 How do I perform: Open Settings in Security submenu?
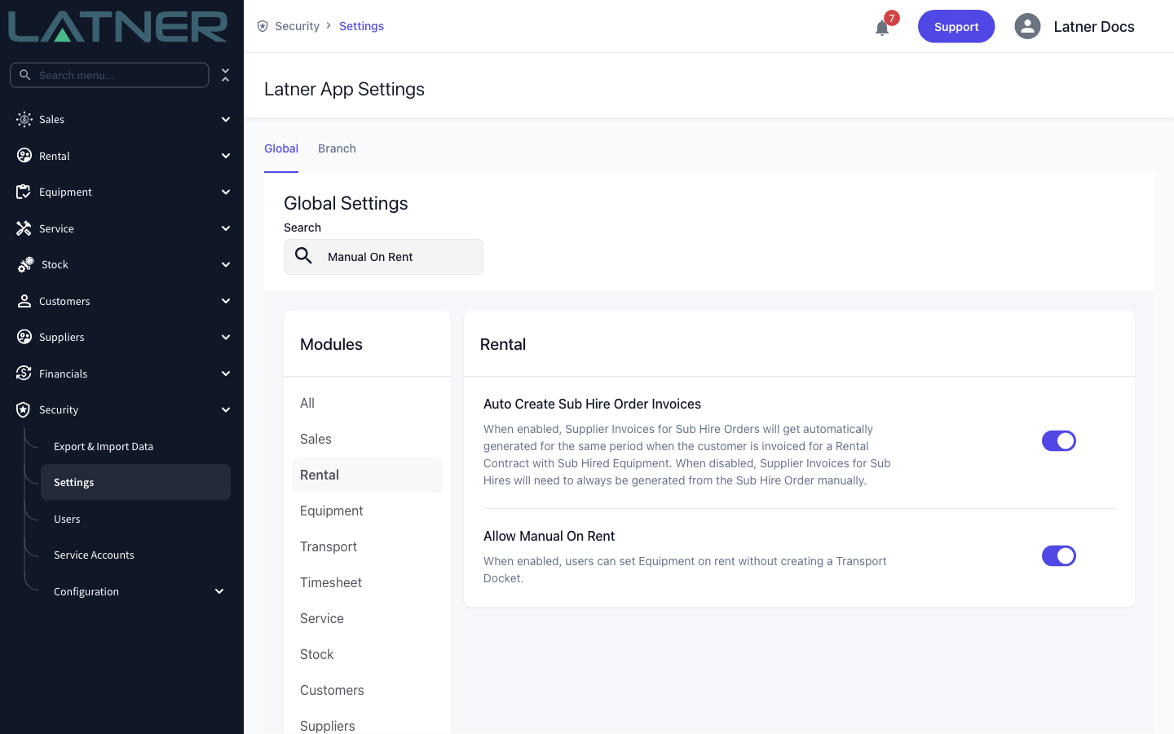point(135,482)
